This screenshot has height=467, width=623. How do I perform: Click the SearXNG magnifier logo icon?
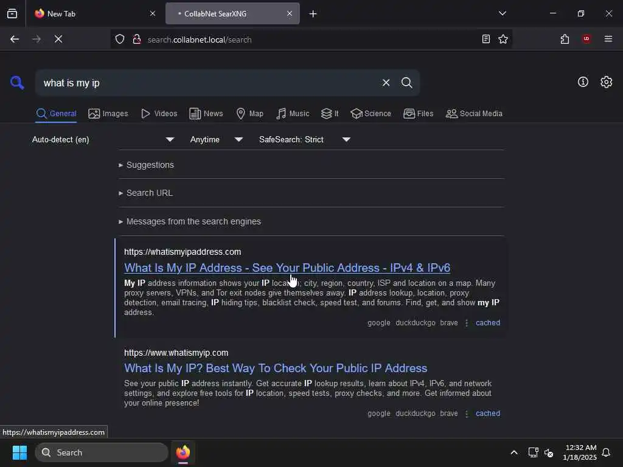click(x=17, y=83)
